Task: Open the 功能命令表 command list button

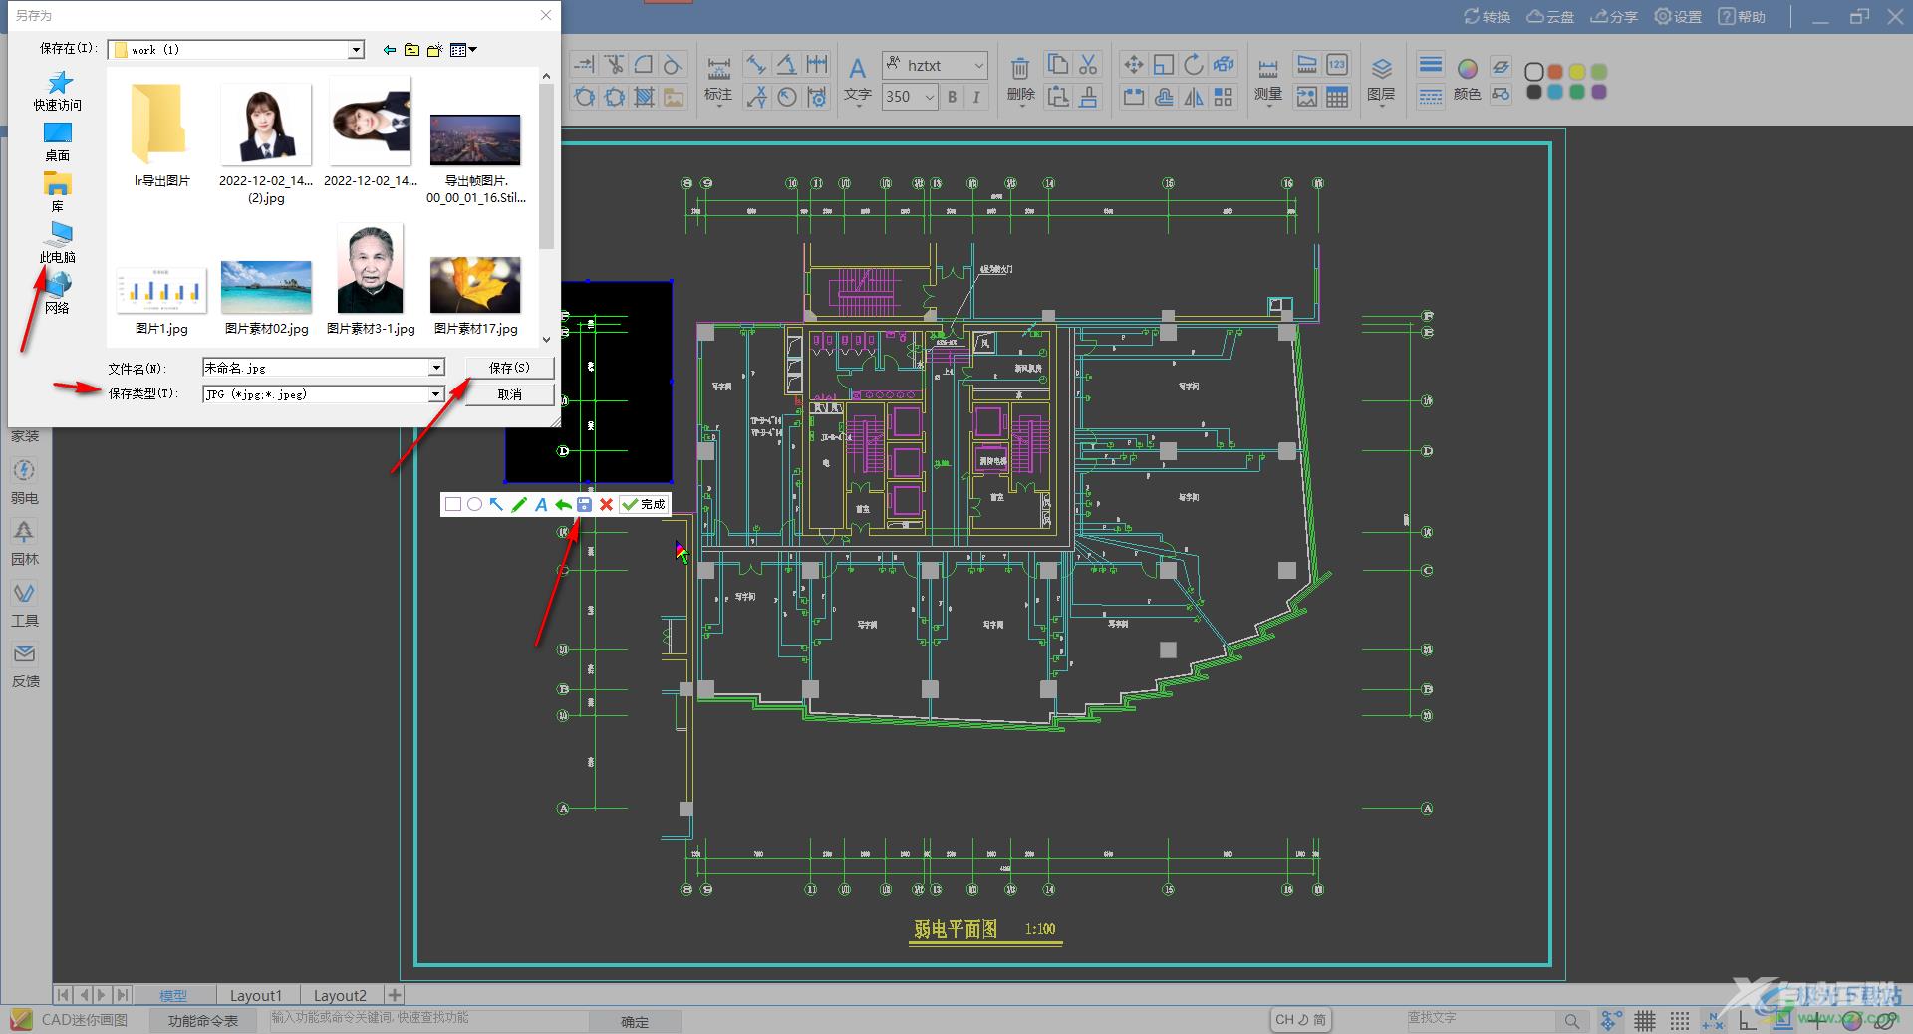Action: pyautogui.click(x=203, y=1021)
